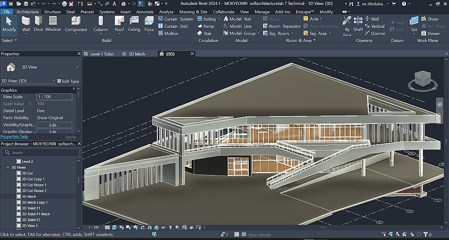
Task: Collapse the 3D Views tree node
Action: click(8, 167)
